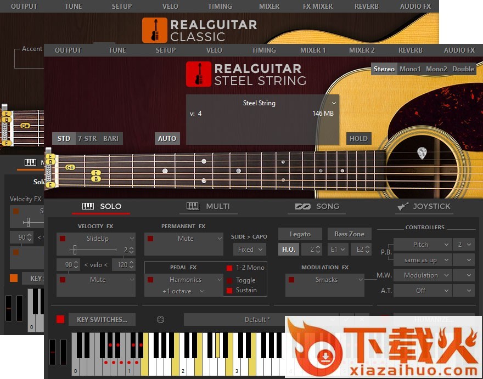This screenshot has height=379, width=483.
Task: Open the same as up dropdown
Action: tap(422, 260)
